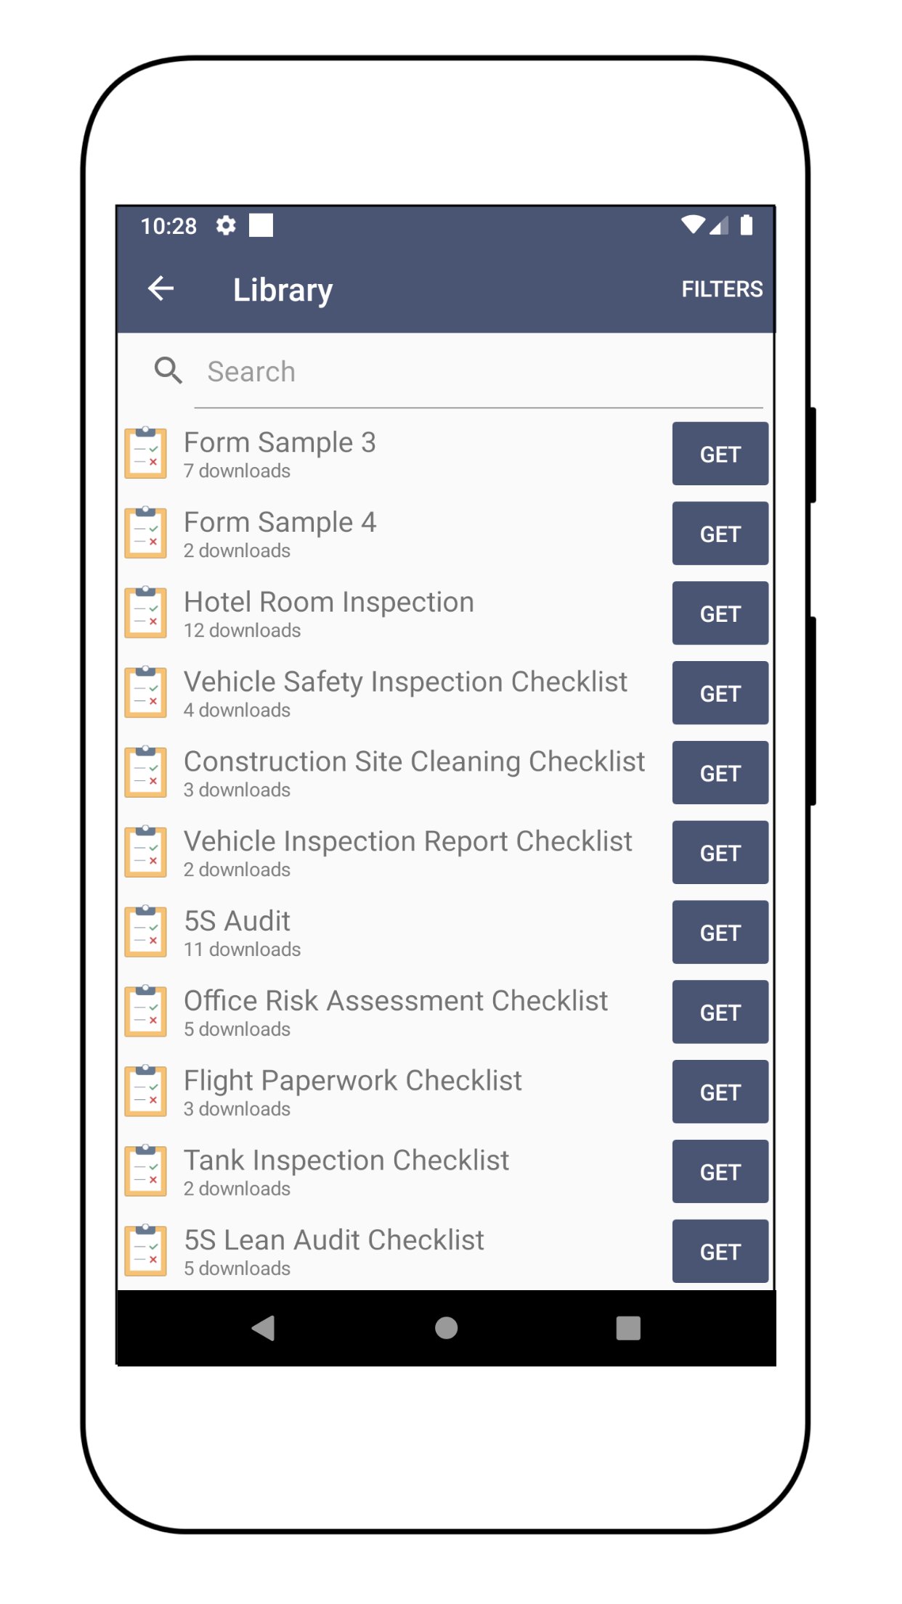The height and width of the screenshot is (1604, 902).
Task: Tap the Flight Paperwork Checklist clipboard icon
Action: [x=146, y=1091]
